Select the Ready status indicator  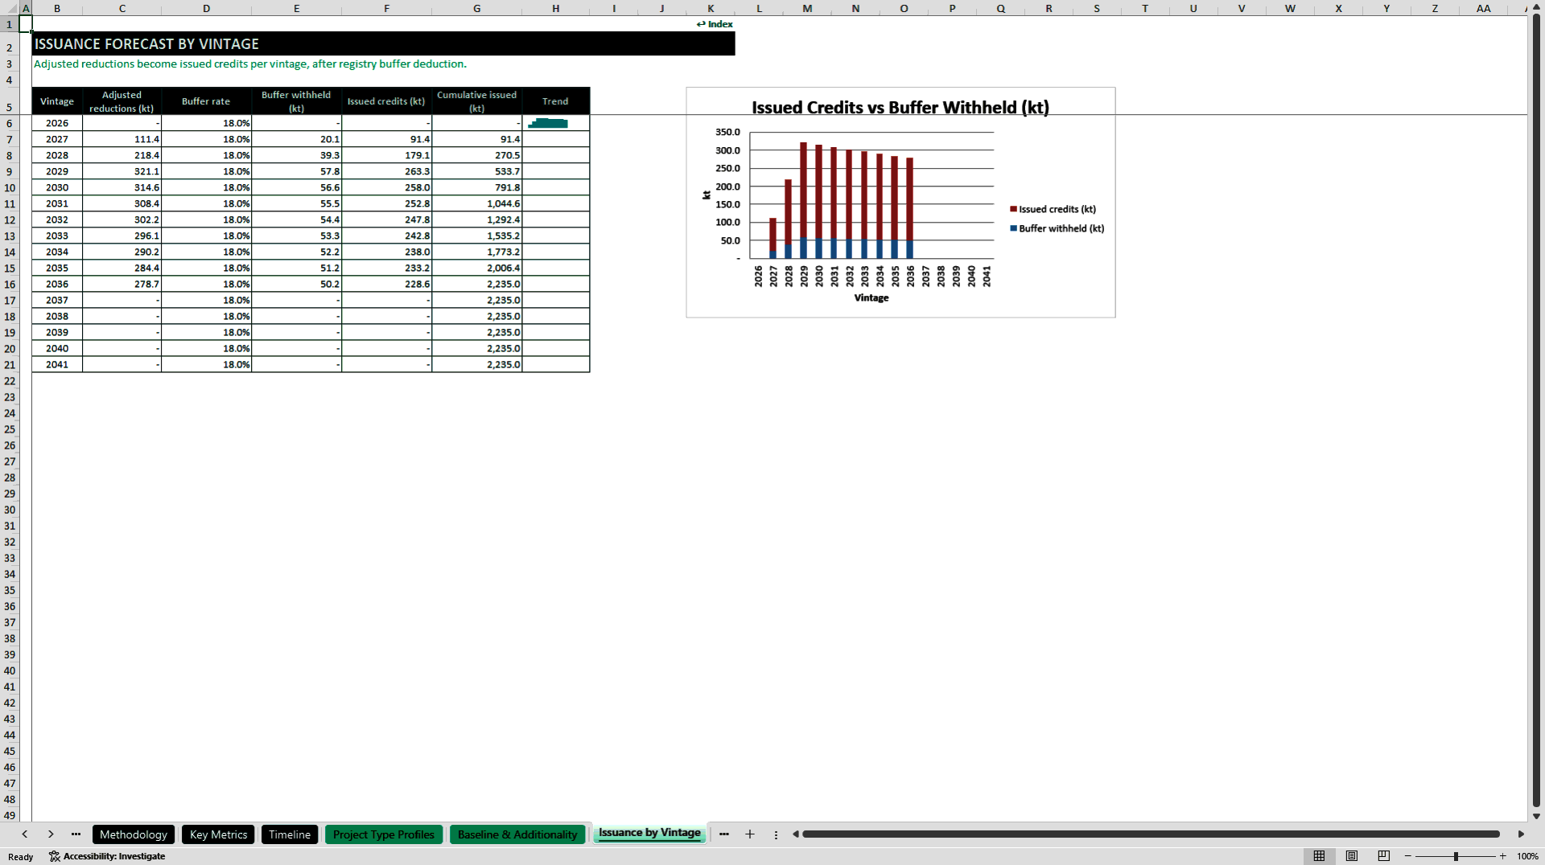click(21, 857)
